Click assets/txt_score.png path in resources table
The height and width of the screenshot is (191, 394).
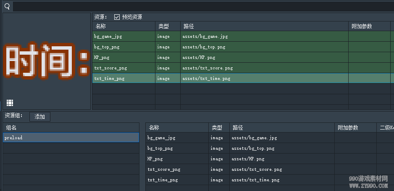pyautogui.click(x=208, y=68)
